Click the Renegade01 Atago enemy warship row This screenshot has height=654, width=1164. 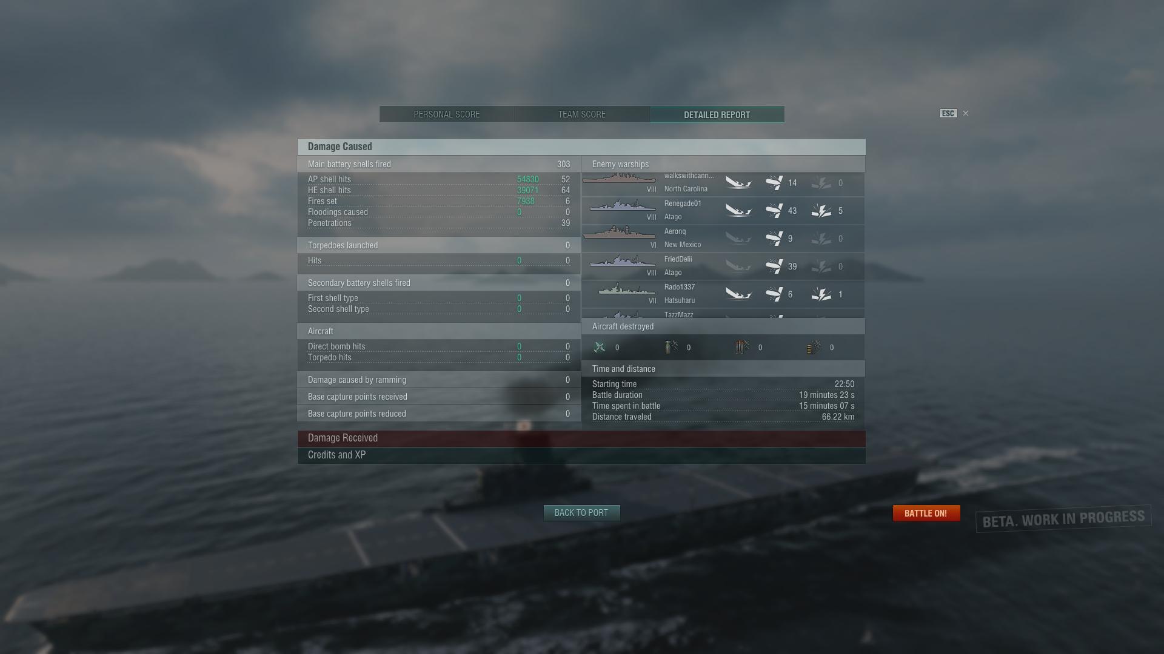tap(723, 211)
